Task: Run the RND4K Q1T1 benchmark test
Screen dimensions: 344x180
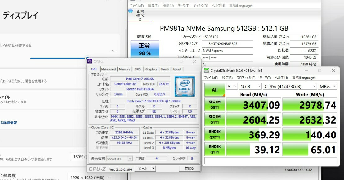Action: coord(215,149)
